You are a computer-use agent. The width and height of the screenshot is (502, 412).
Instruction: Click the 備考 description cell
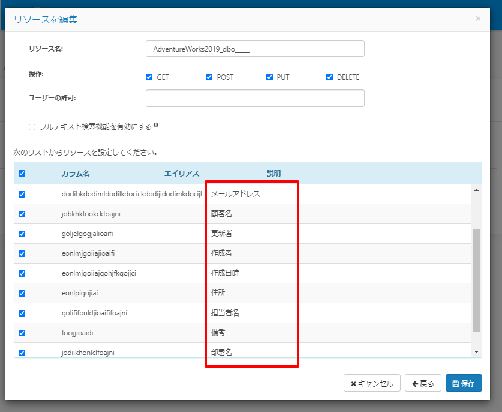[218, 333]
